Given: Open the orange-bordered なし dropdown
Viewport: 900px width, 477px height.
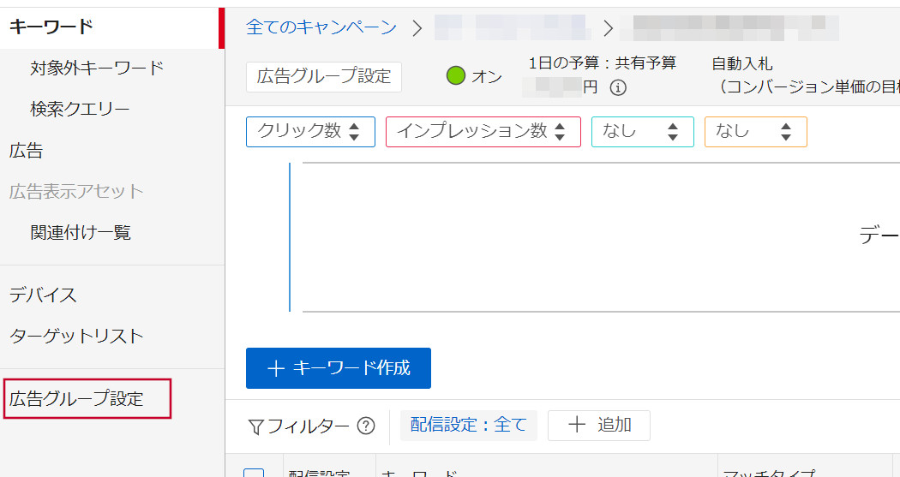Looking at the screenshot, I should (756, 132).
